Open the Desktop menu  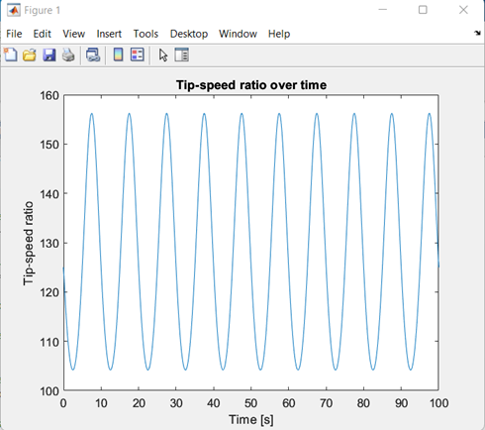(189, 34)
